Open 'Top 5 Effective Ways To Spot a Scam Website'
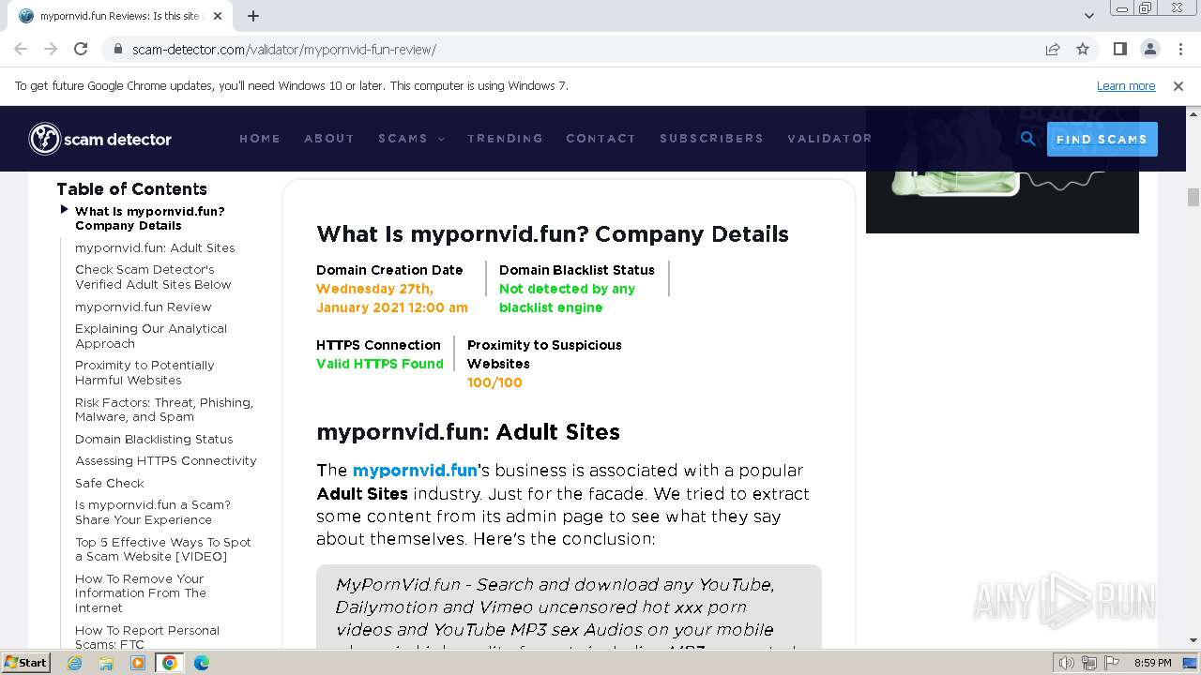This screenshot has height=675, width=1201. coord(163,548)
